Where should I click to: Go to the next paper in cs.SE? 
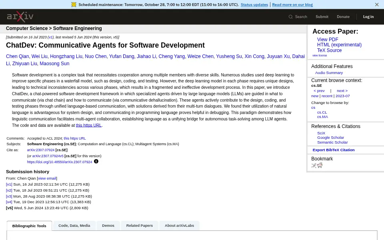[342, 91]
